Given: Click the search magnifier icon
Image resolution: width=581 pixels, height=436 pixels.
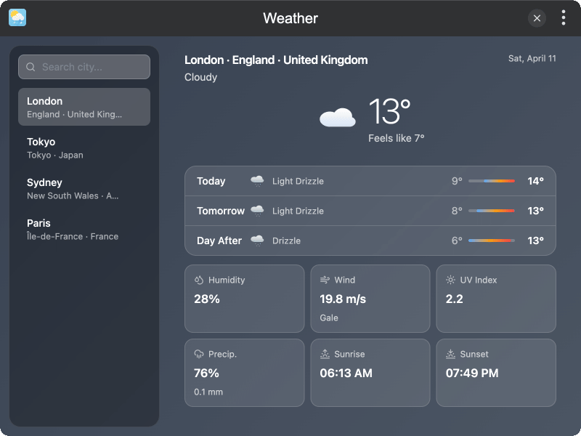Looking at the screenshot, I should (31, 67).
